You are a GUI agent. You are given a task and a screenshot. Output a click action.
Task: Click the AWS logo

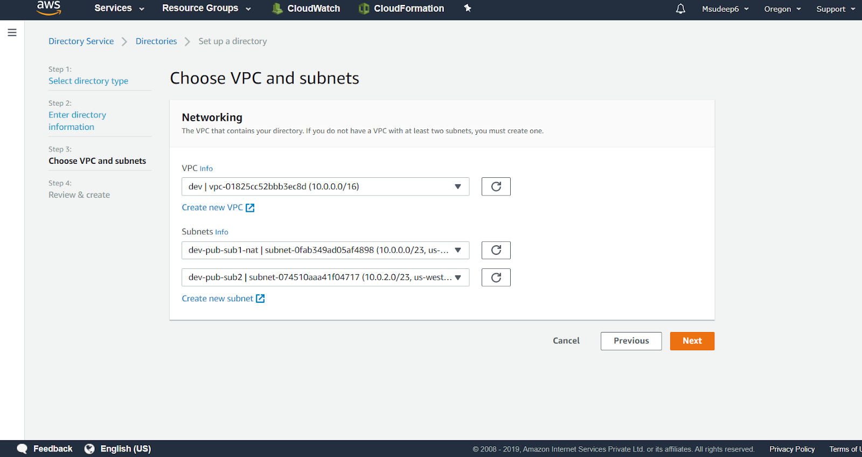coord(48,8)
